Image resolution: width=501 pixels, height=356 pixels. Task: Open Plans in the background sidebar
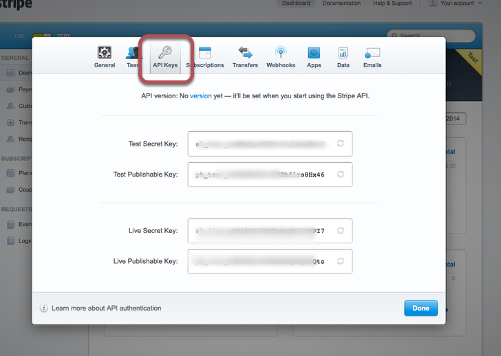pos(19,173)
